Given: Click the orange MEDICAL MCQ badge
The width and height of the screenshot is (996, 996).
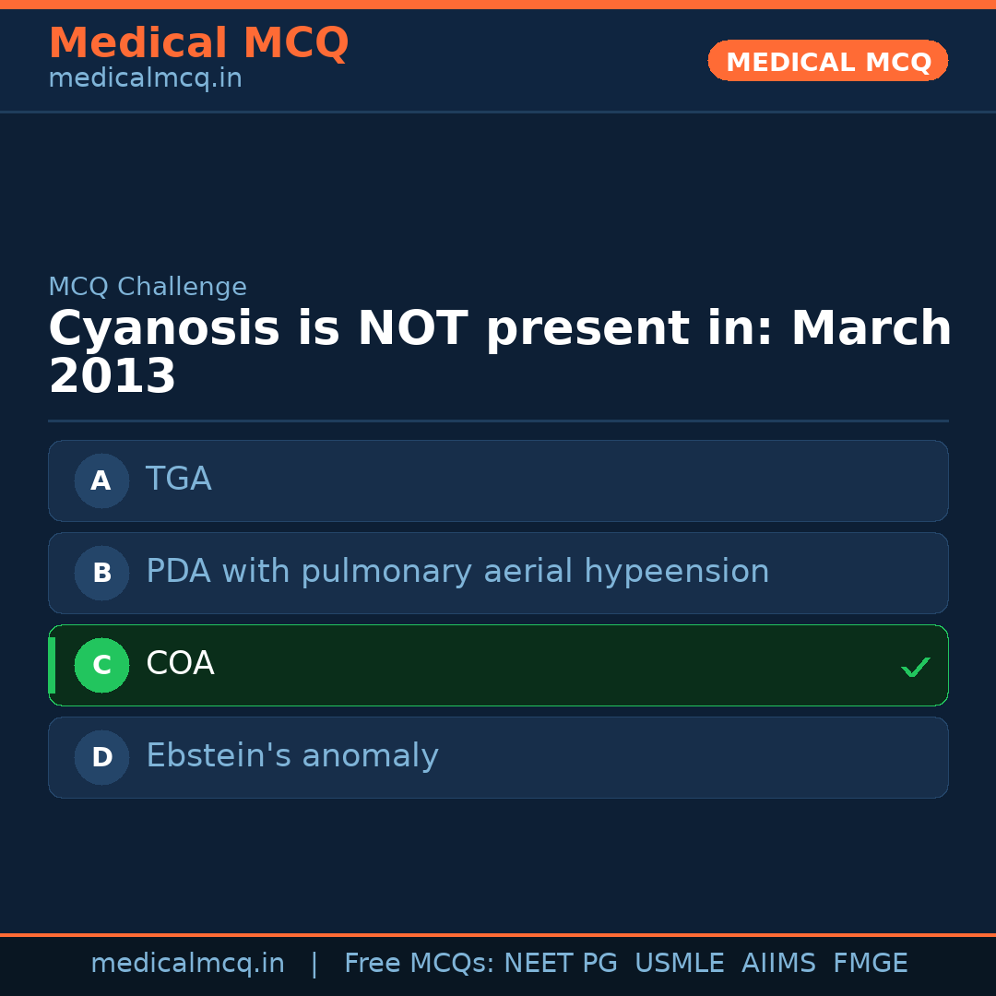Looking at the screenshot, I should (x=827, y=61).
